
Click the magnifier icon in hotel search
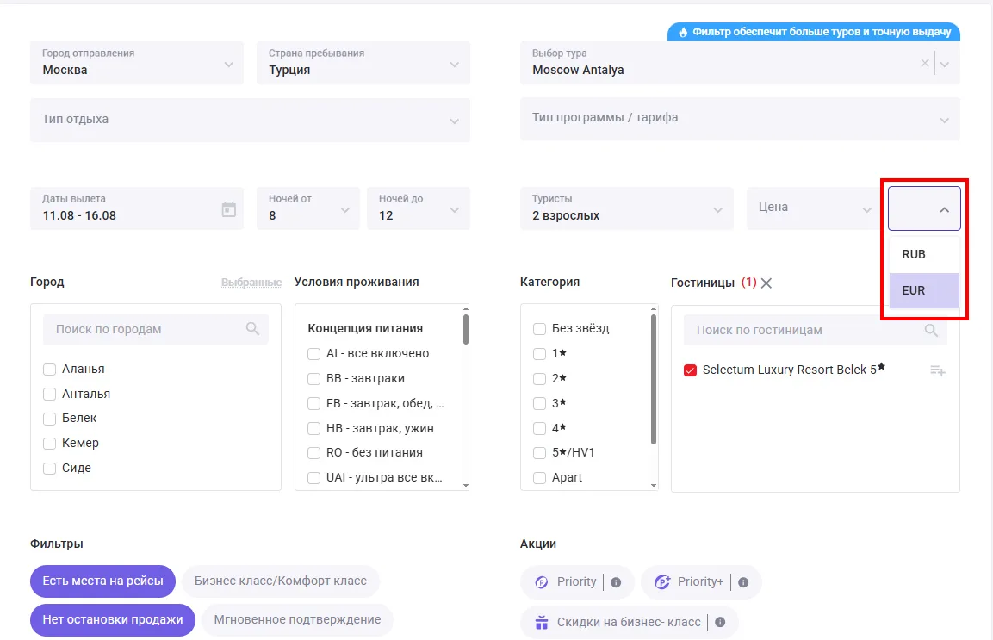coord(931,330)
